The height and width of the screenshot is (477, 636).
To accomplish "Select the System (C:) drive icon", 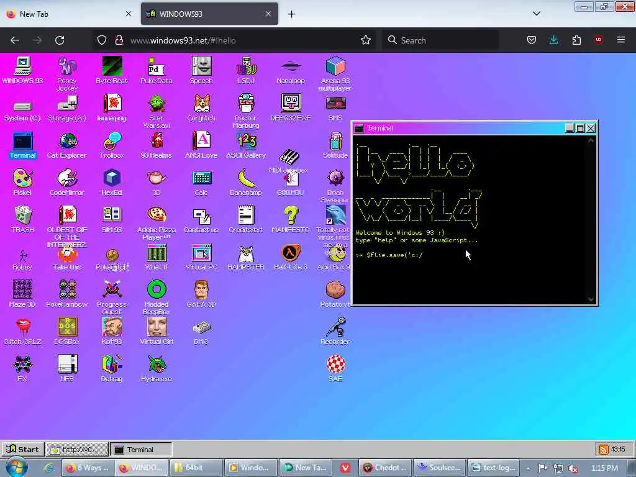I will pos(22,111).
